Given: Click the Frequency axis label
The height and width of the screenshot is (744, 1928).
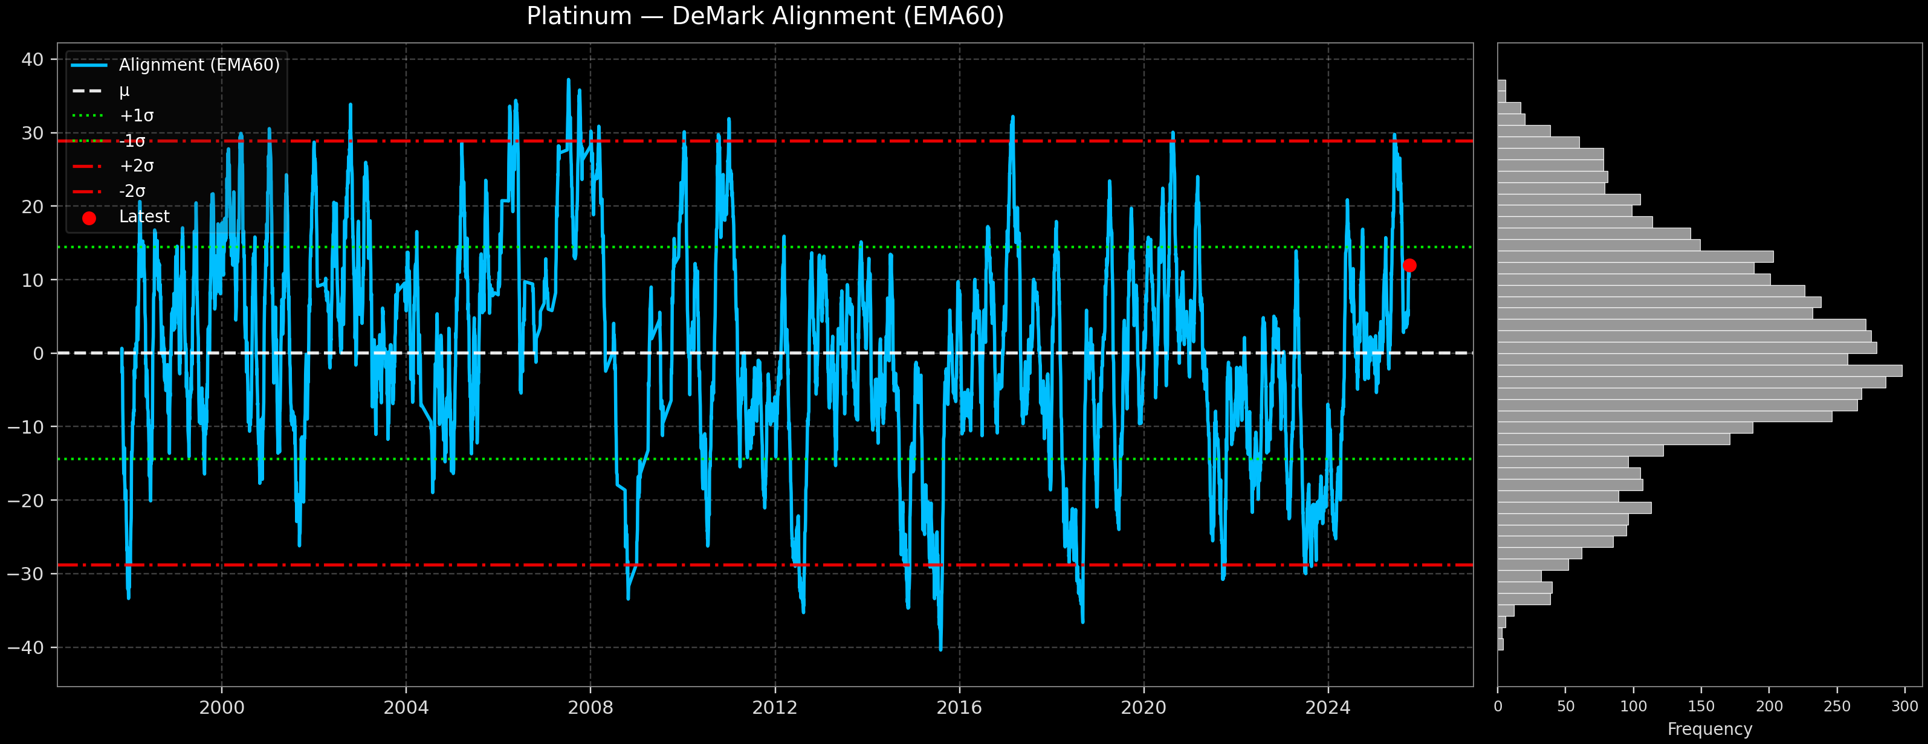Looking at the screenshot, I should pyautogui.click(x=1709, y=729).
